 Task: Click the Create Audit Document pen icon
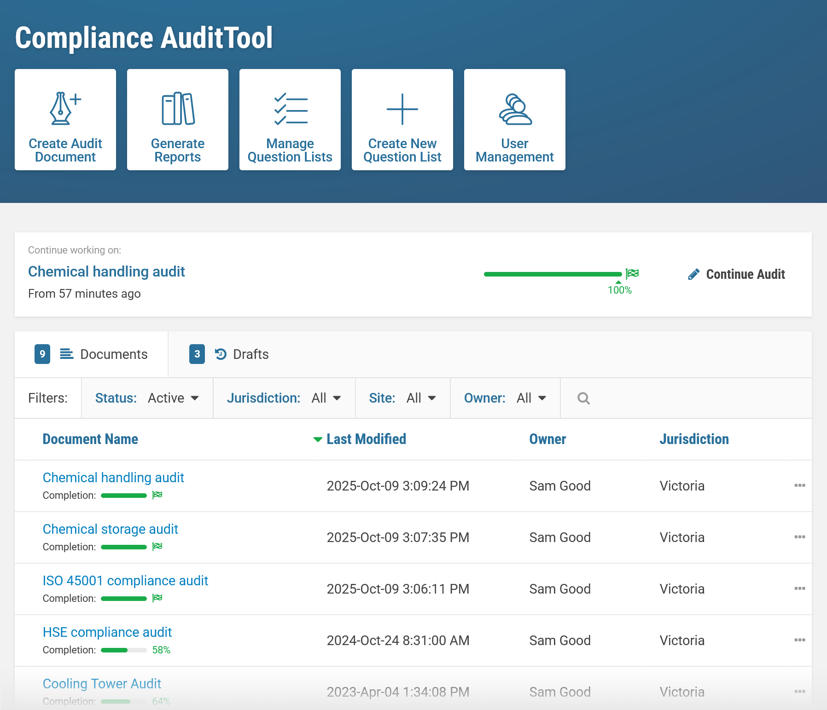click(x=65, y=109)
